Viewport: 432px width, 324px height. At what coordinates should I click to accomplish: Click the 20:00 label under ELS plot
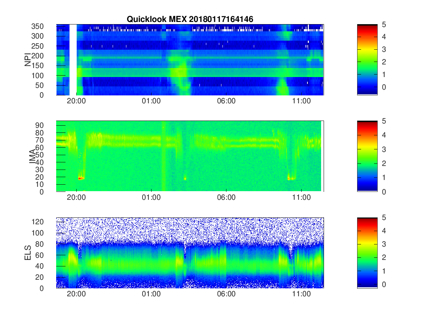coord(76,294)
